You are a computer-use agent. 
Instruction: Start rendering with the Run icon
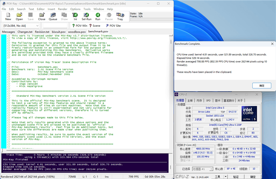pos(98,16)
